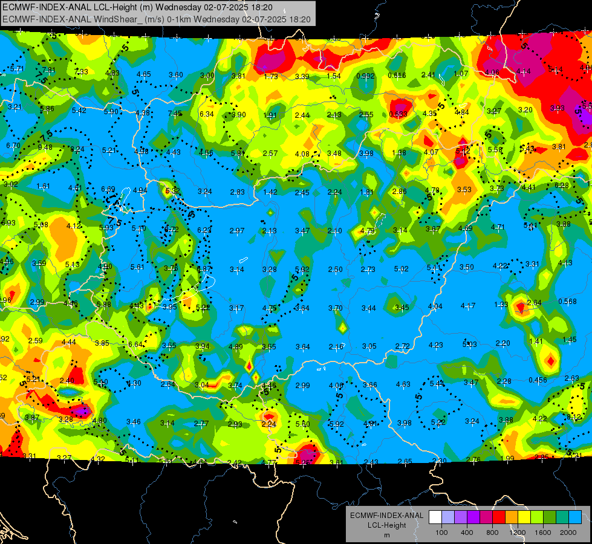Click the '800' legend scale label
Image resolution: width=592 pixels, height=544 pixels.
493,533
